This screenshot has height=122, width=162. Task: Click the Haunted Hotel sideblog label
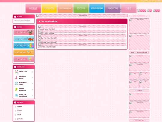tap(22, 77)
